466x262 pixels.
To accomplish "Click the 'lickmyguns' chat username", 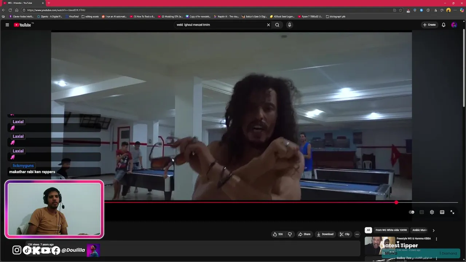I will click(x=23, y=166).
